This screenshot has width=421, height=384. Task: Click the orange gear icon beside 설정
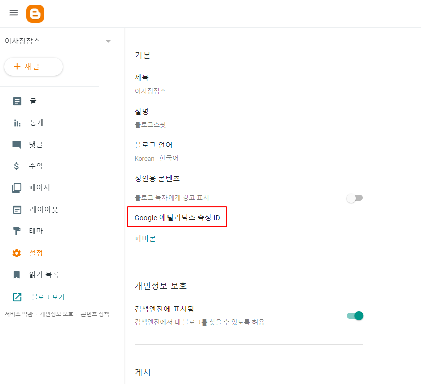(x=17, y=253)
